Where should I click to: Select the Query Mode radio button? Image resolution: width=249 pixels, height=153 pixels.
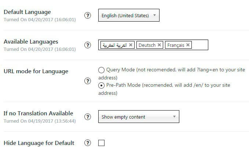pyautogui.click(x=101, y=70)
